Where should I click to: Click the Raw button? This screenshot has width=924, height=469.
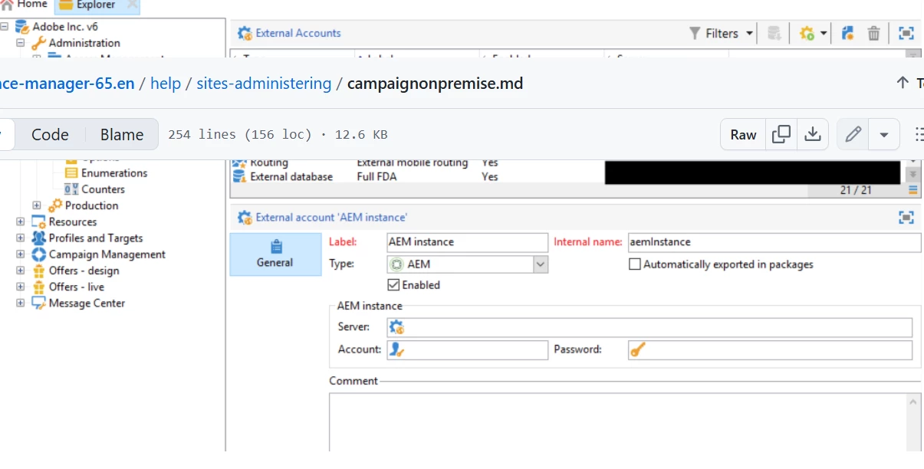pos(743,134)
